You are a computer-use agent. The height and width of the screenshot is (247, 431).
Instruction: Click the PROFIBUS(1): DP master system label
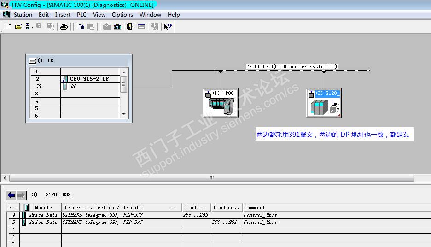(291, 66)
